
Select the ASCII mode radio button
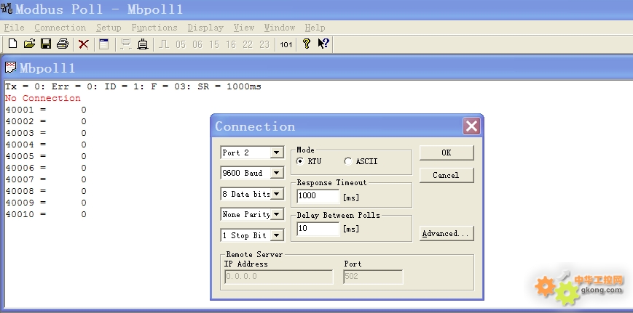pos(347,161)
